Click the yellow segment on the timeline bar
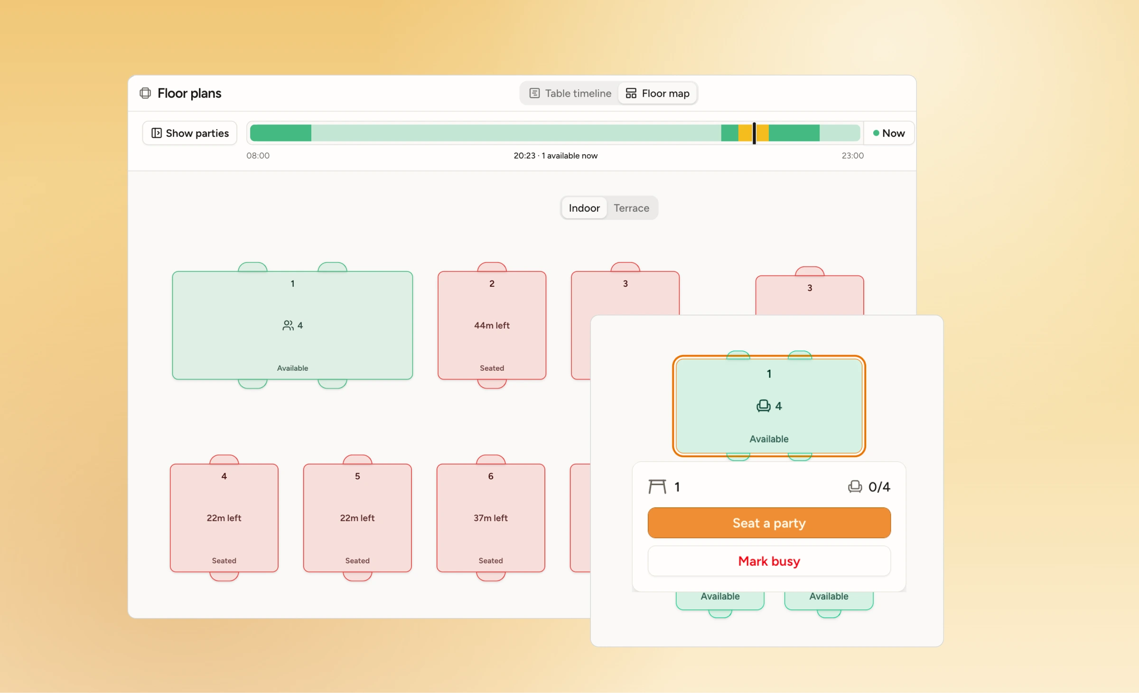This screenshot has height=693, width=1139. click(x=746, y=133)
